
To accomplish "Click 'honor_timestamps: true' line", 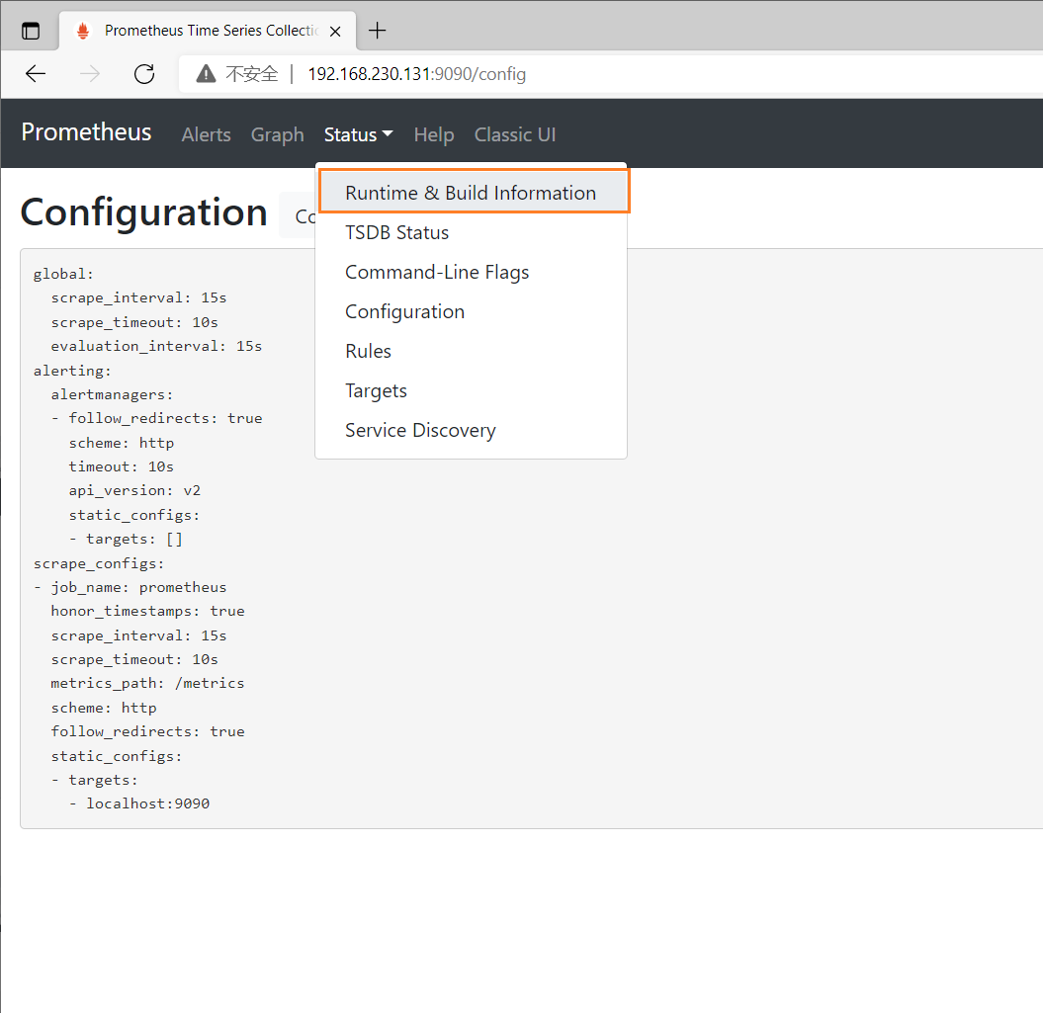I will pyautogui.click(x=147, y=611).
